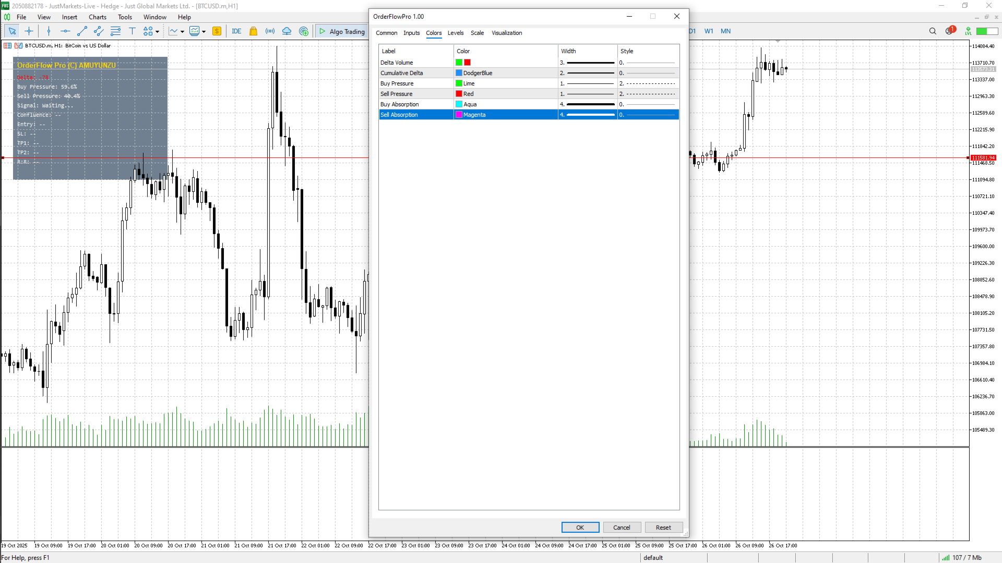This screenshot has width=1002, height=563.
Task: Toggle the Algo Trading button
Action: click(x=342, y=31)
